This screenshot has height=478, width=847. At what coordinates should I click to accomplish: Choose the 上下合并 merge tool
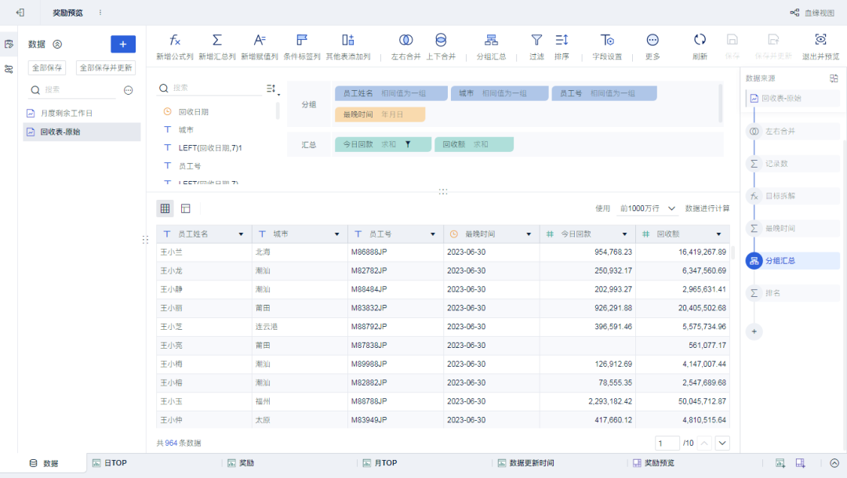point(441,46)
